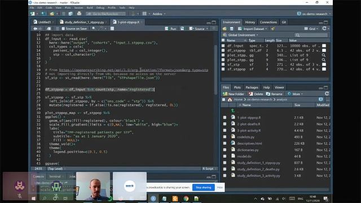361x203 pixels.
Task: Click the Open File folder icon
Action: [52, 14]
